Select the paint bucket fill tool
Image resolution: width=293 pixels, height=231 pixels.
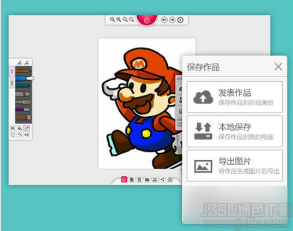[20, 128]
